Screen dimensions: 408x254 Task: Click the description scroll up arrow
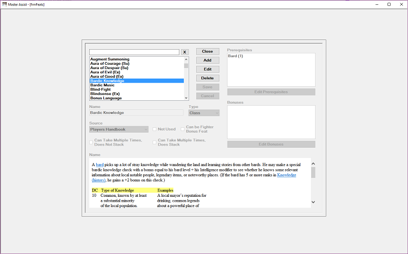(x=313, y=163)
